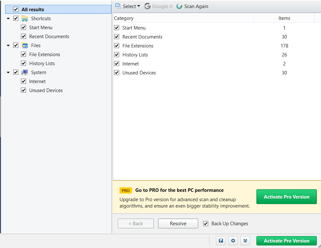Uncheck Internet in category list
This screenshot has width=321, height=248.
[117, 64]
